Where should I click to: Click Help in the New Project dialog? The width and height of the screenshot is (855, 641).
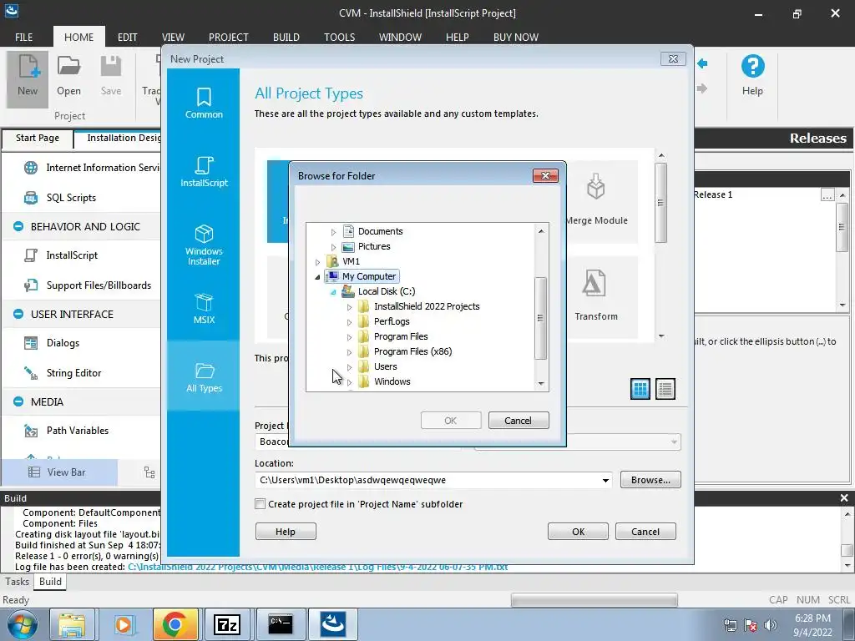click(x=286, y=532)
